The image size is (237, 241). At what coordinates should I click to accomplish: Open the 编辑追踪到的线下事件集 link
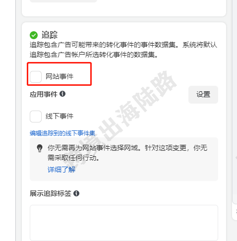pyautogui.click(x=62, y=133)
